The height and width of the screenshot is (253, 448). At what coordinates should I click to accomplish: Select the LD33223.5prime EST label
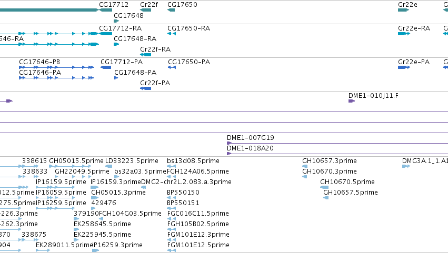132,161
